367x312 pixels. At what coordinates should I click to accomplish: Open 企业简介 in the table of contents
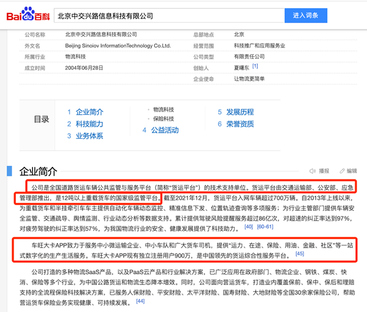(89, 112)
